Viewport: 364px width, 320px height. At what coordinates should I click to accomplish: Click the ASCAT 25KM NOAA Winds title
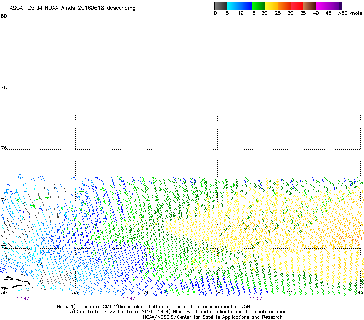(72, 8)
